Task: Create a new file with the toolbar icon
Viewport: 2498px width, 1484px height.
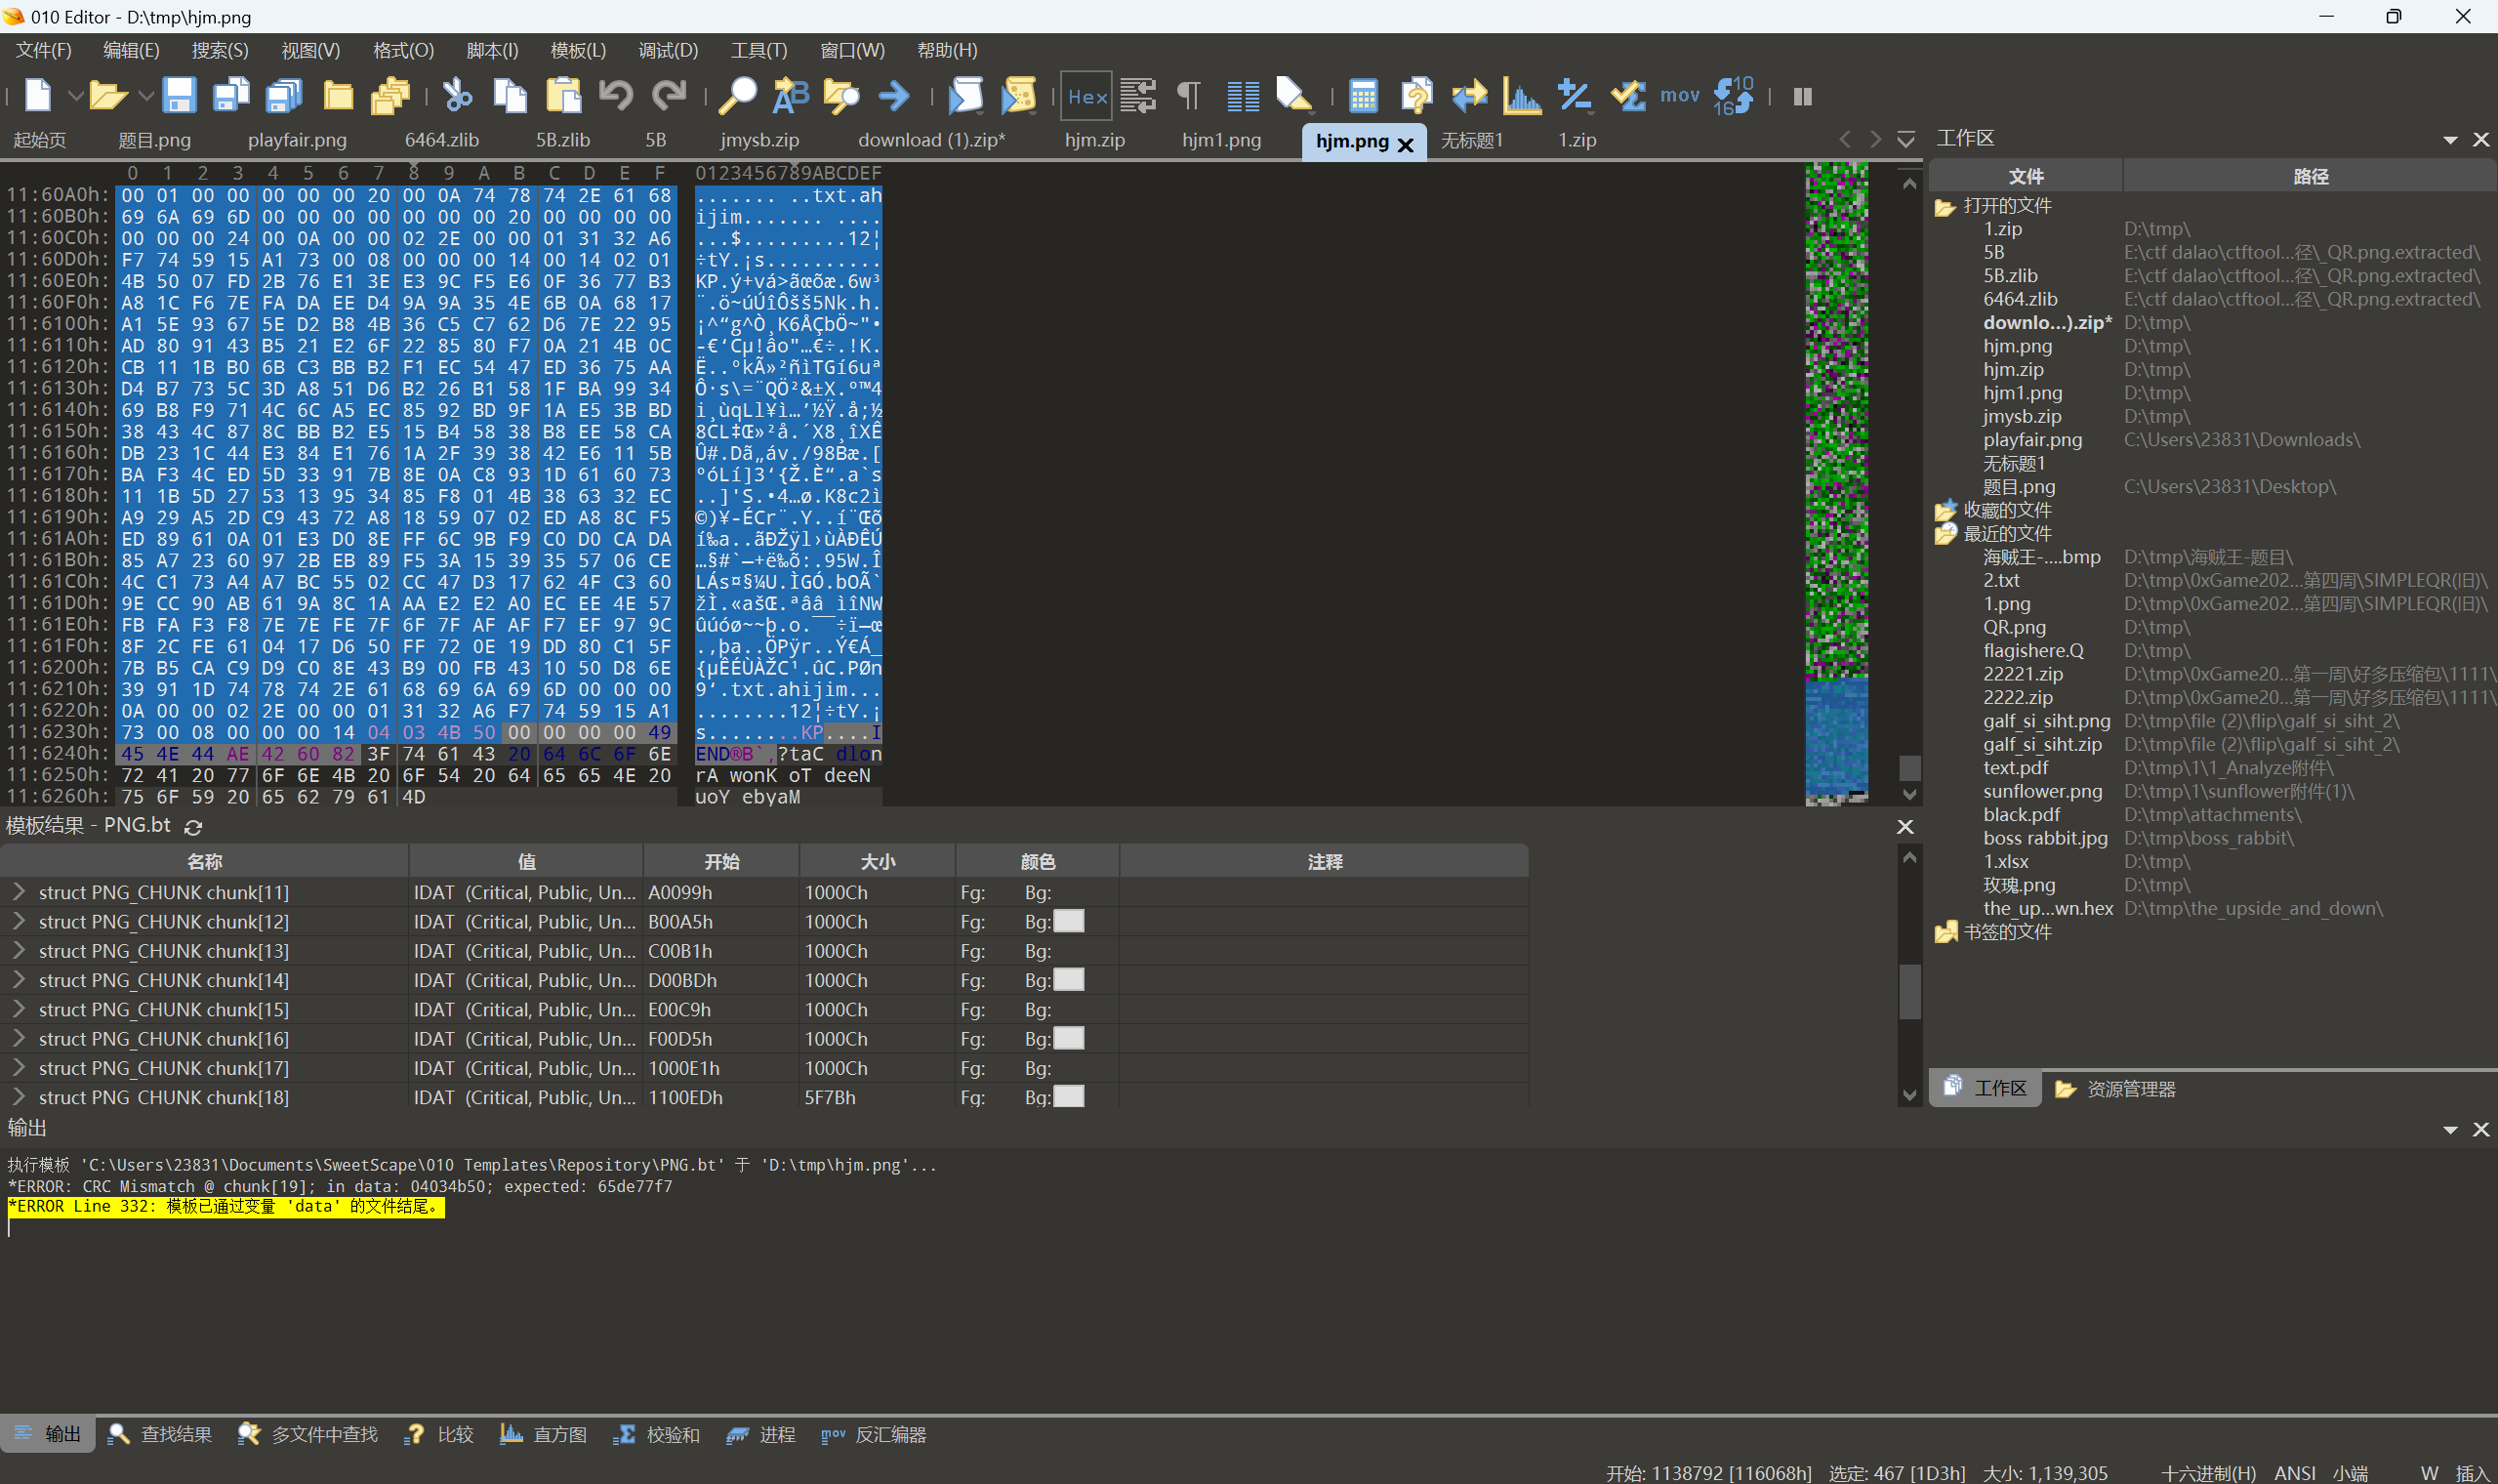Action: (38, 96)
